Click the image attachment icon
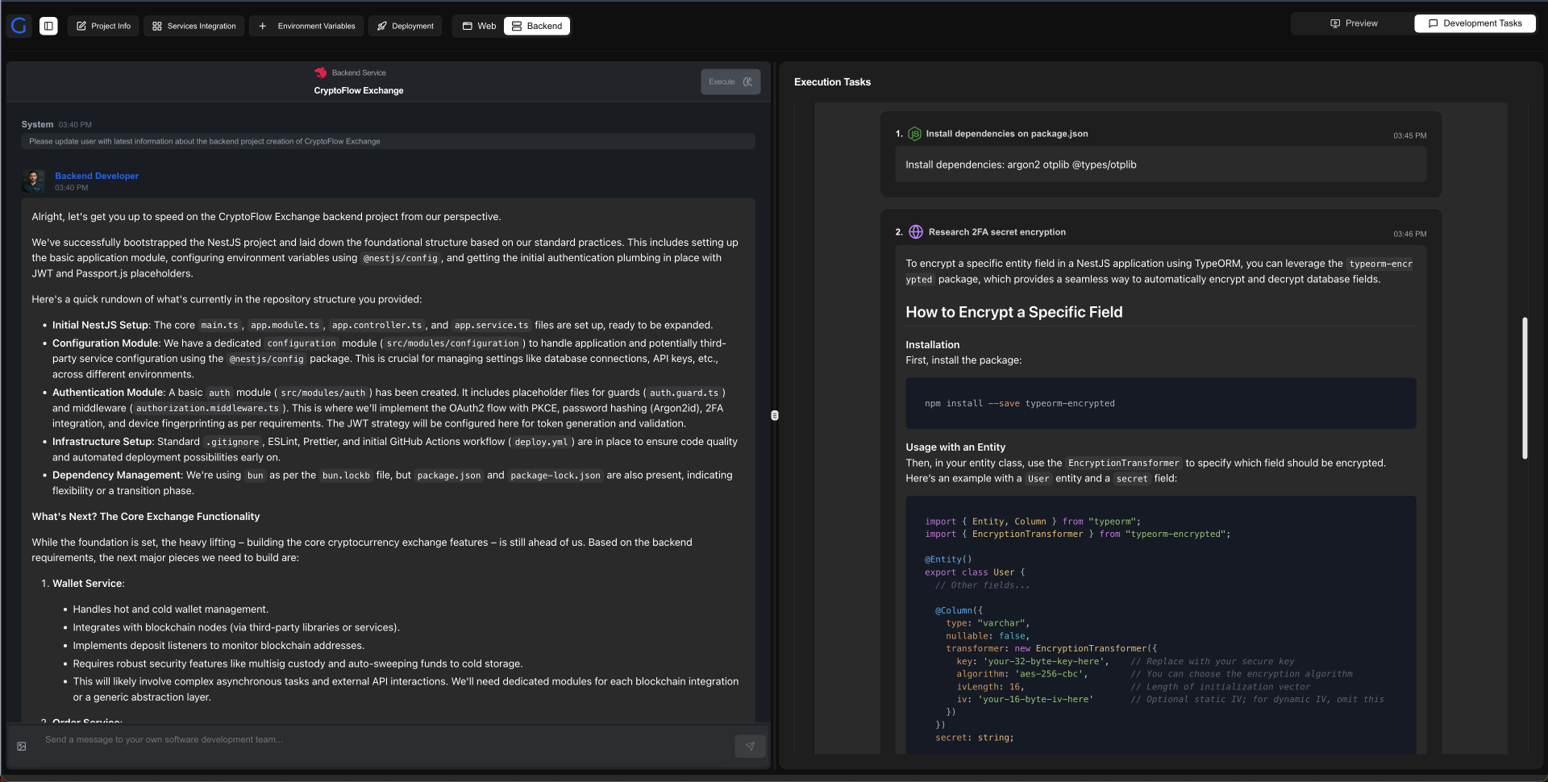The width and height of the screenshot is (1548, 782). [22, 747]
